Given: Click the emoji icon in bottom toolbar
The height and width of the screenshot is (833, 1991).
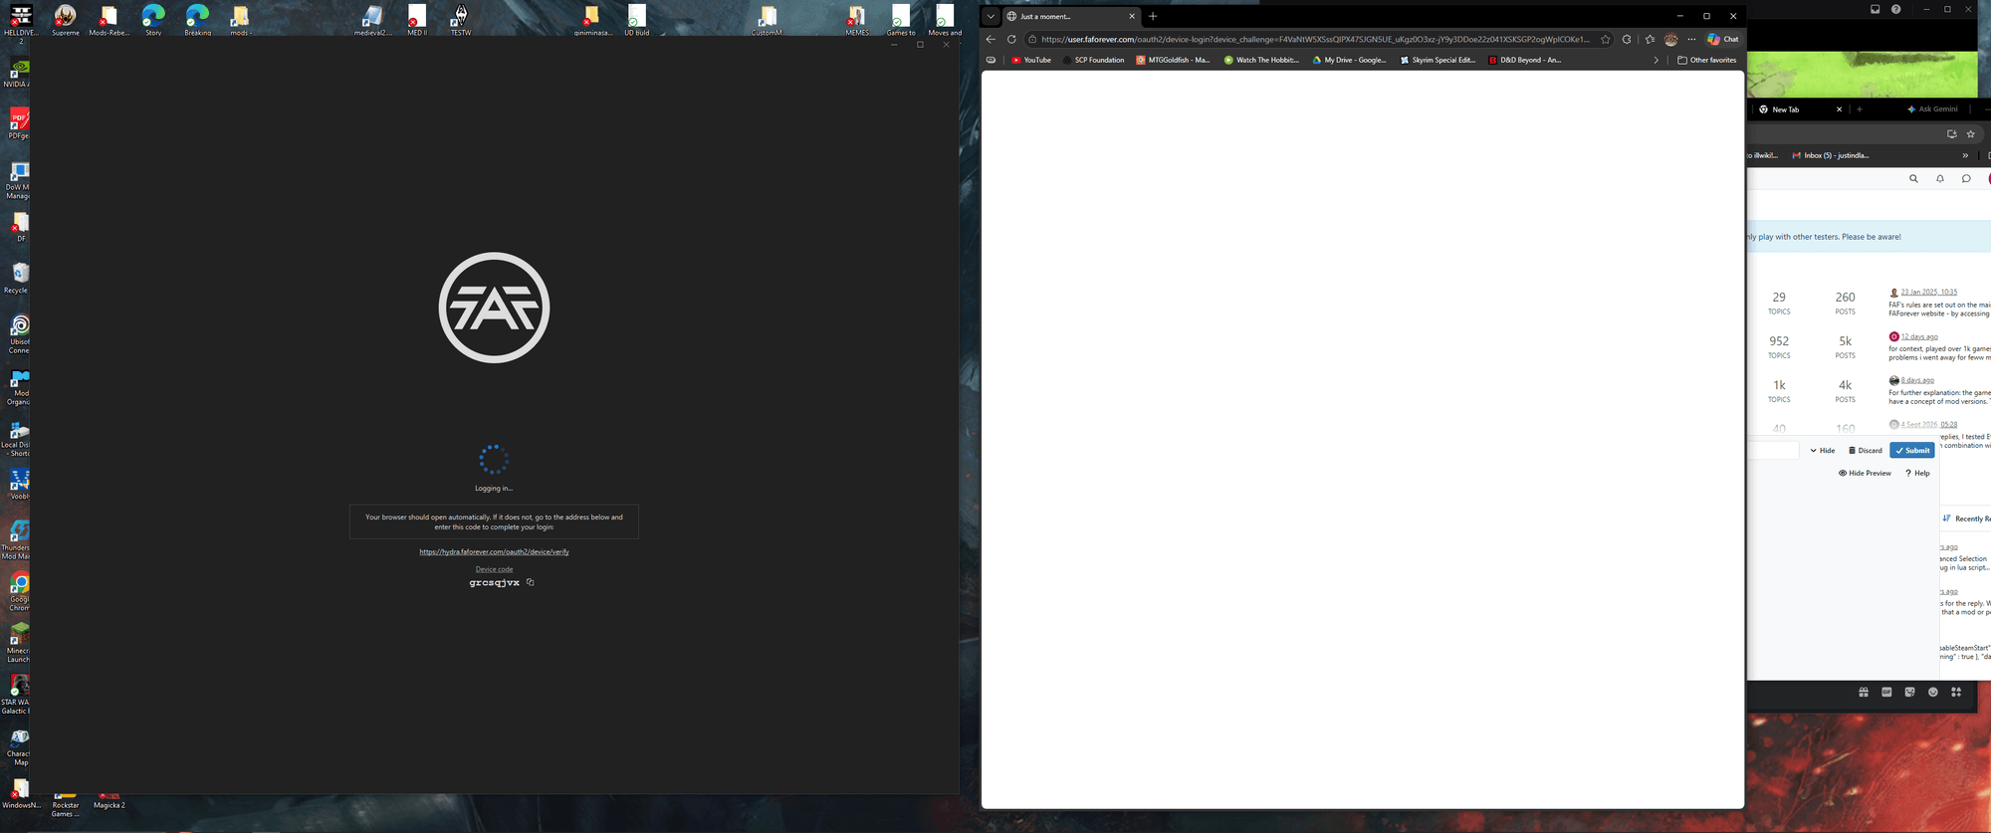Looking at the screenshot, I should coord(1933,693).
